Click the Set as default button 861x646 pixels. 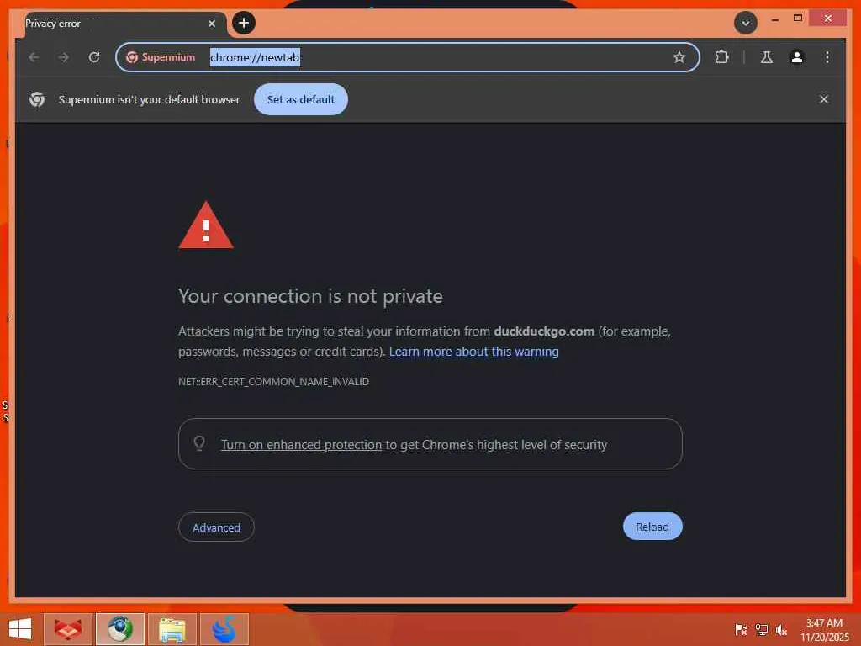[301, 99]
